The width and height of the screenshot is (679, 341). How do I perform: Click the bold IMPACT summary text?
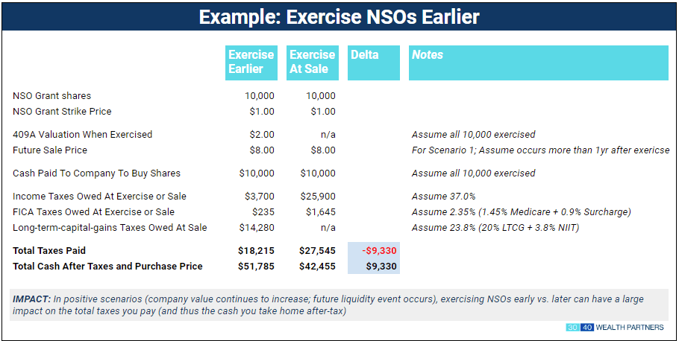(31, 299)
